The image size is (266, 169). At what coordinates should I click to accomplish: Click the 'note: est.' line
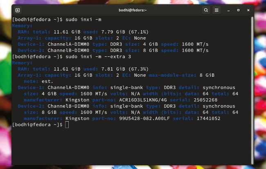coord(34,81)
